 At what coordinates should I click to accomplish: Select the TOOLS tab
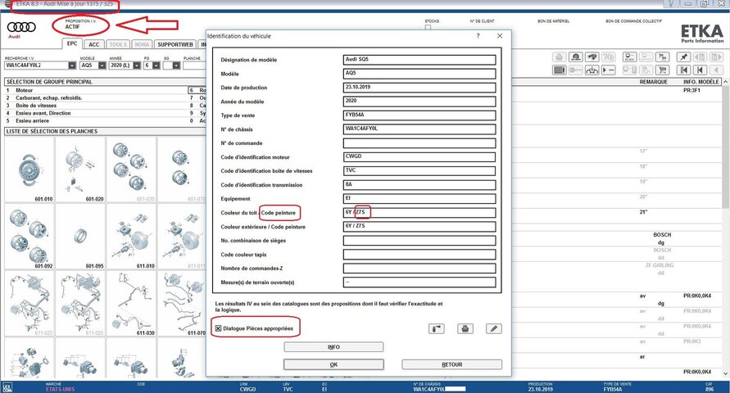tap(118, 45)
